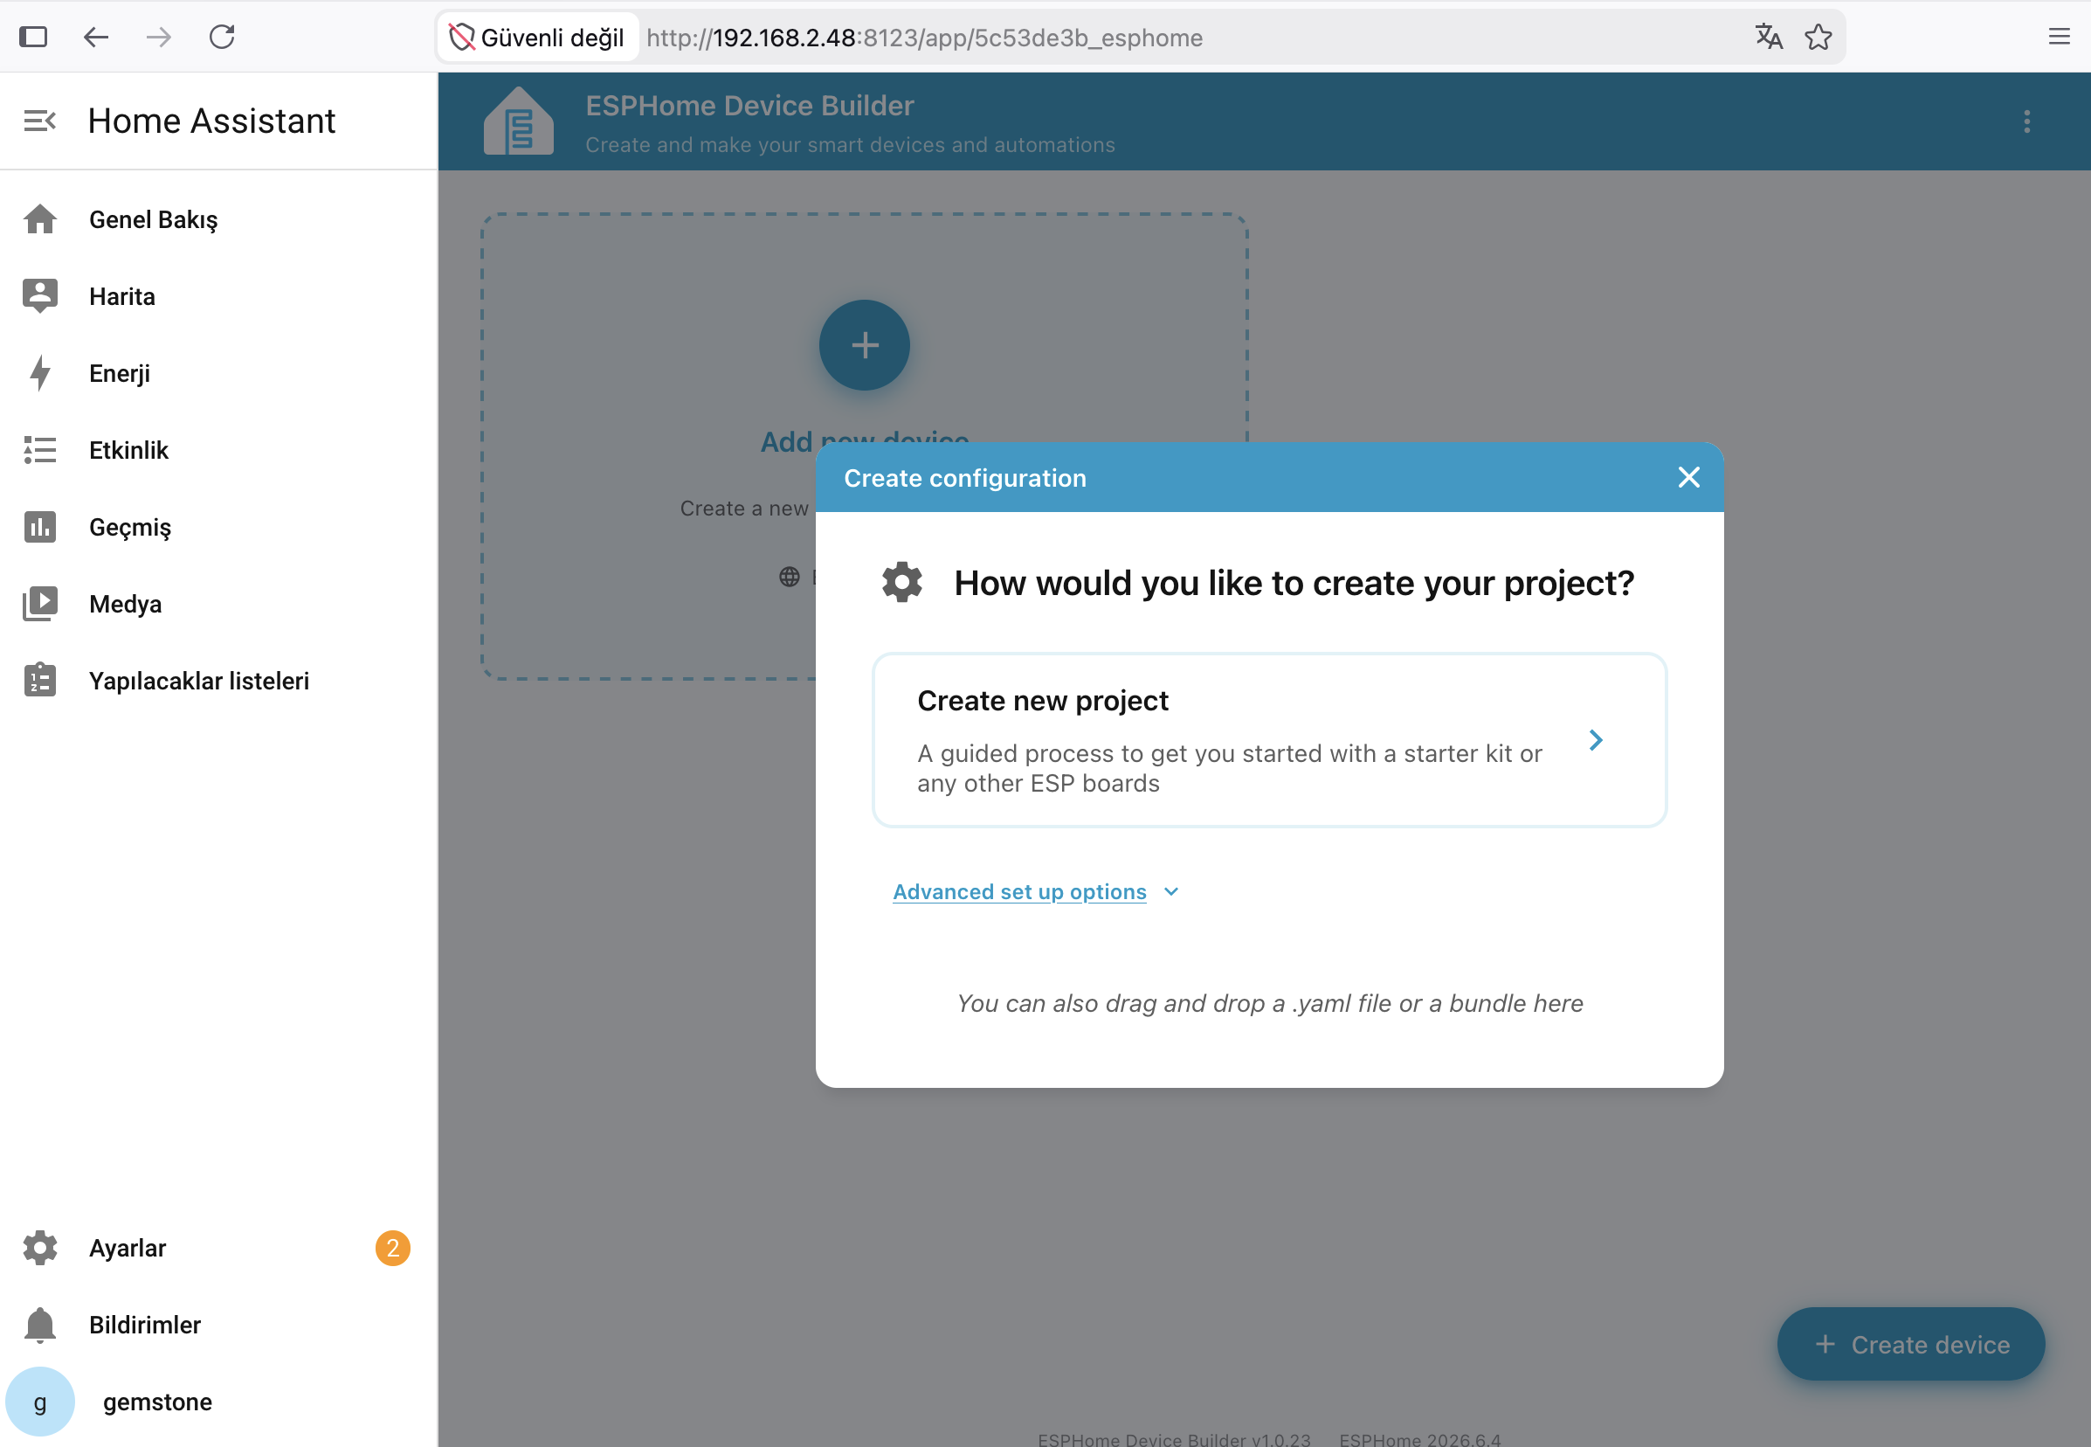Viewport: 2091px width, 1447px height.
Task: Open Ayarlar settings
Action: pyautogui.click(x=218, y=1249)
